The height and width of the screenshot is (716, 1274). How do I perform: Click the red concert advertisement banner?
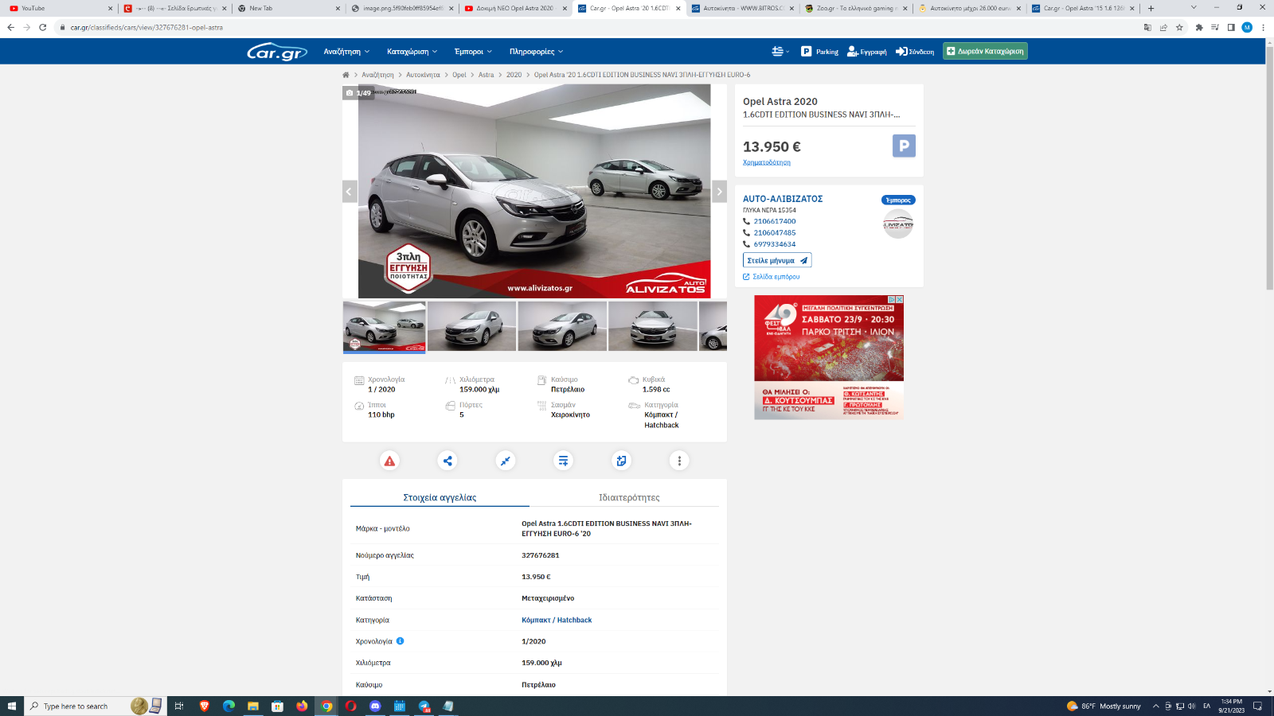pos(829,357)
